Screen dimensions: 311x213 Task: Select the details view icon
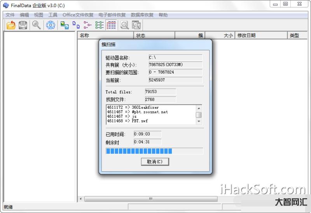(111, 25)
